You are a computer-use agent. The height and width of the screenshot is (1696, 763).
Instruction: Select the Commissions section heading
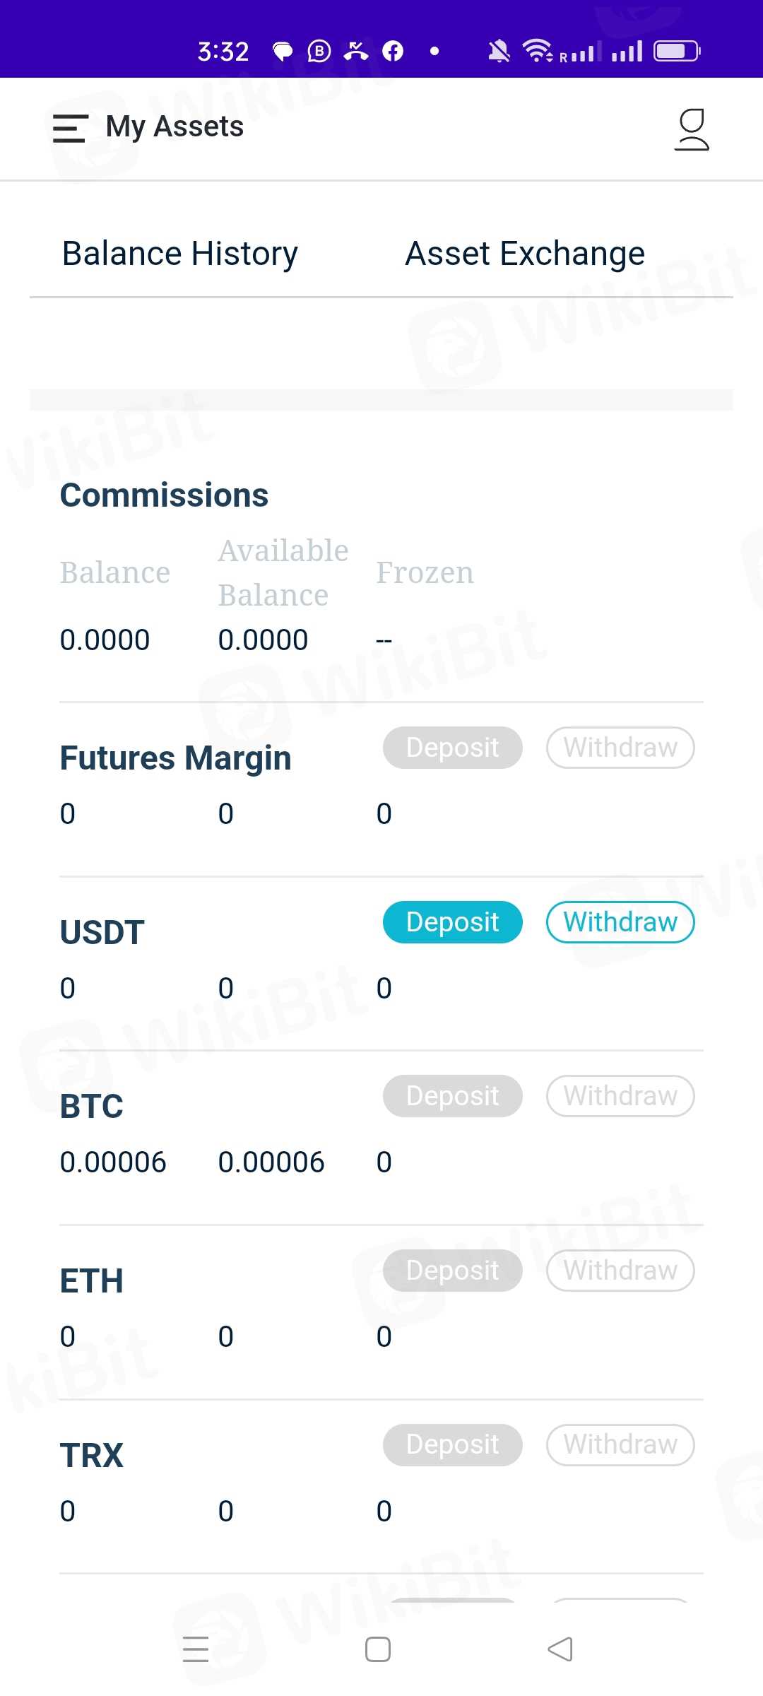(x=164, y=495)
